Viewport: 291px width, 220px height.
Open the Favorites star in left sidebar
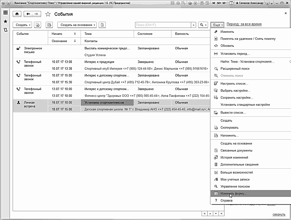[5, 21]
